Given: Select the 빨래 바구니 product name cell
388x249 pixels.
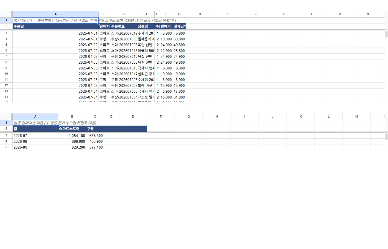Looking at the screenshot, I should click(x=146, y=85).
